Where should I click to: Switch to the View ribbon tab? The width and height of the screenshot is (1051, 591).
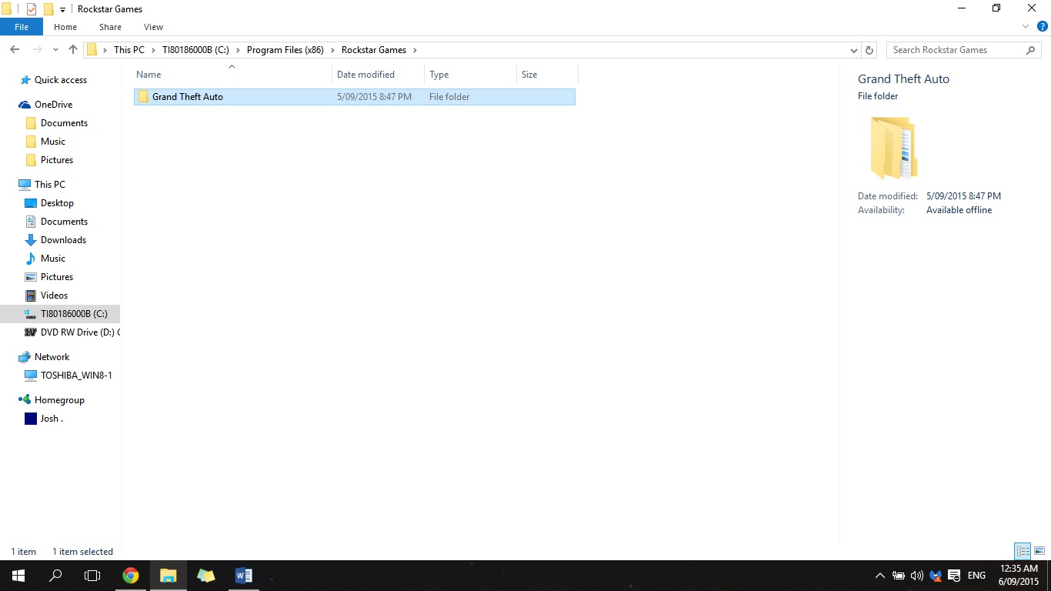(x=154, y=27)
